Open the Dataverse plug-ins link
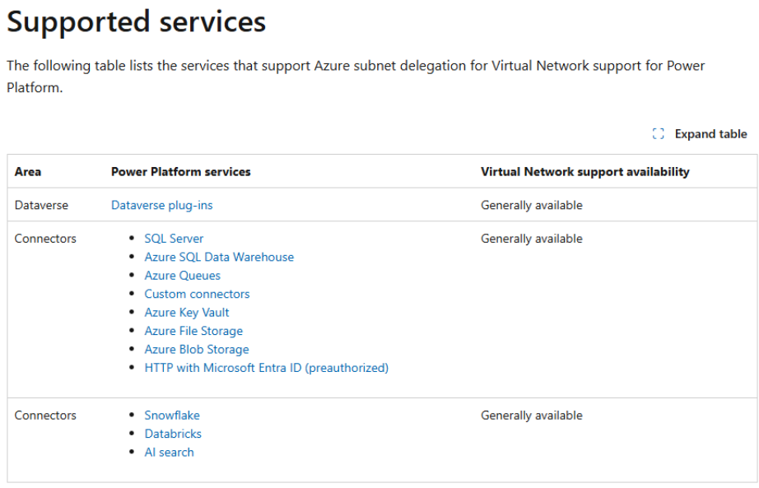Image resolution: width=759 pixels, height=488 pixels. click(x=161, y=205)
